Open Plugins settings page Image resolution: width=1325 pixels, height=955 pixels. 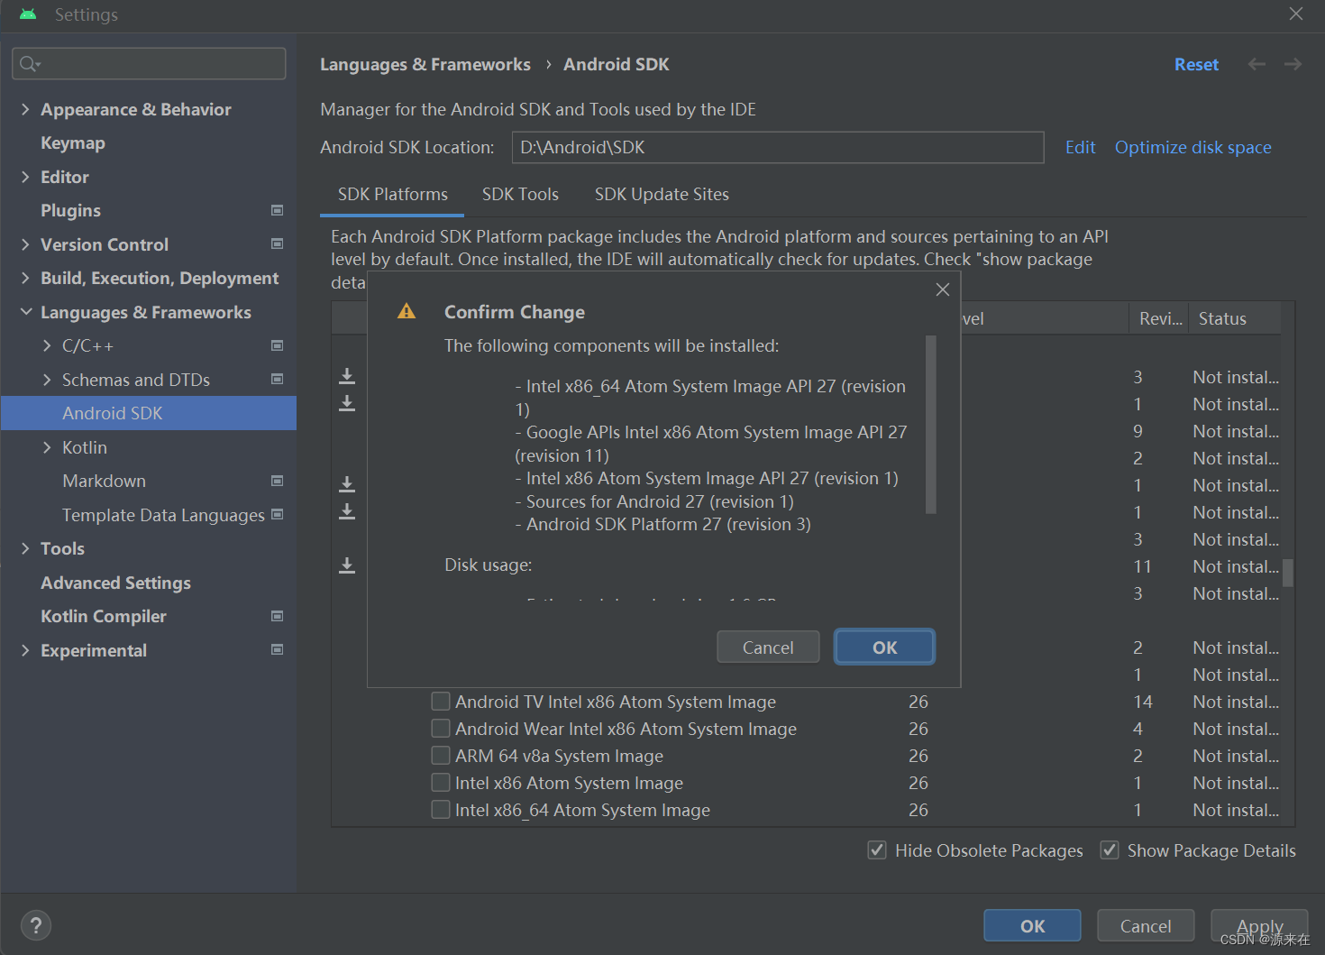coord(70,210)
